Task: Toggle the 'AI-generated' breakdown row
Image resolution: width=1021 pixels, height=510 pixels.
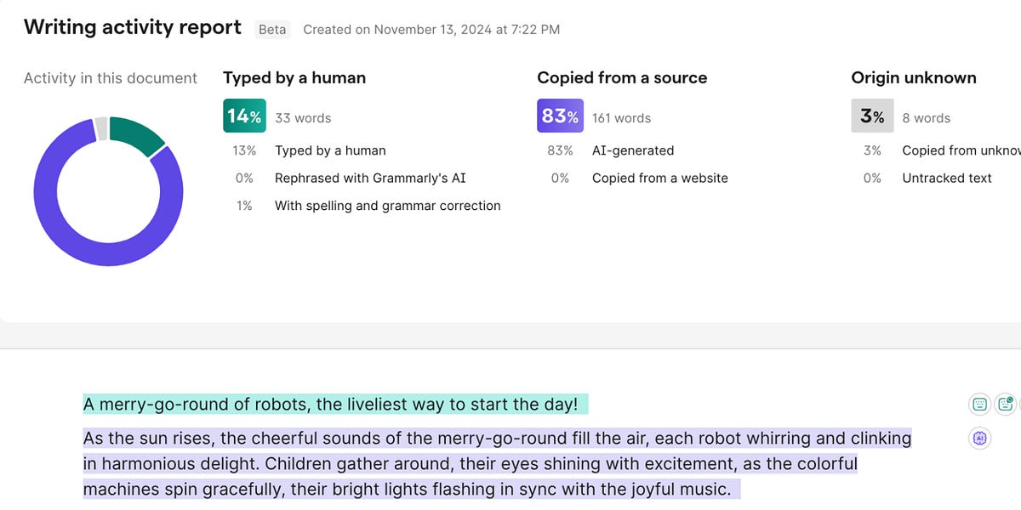Action: [x=633, y=150]
